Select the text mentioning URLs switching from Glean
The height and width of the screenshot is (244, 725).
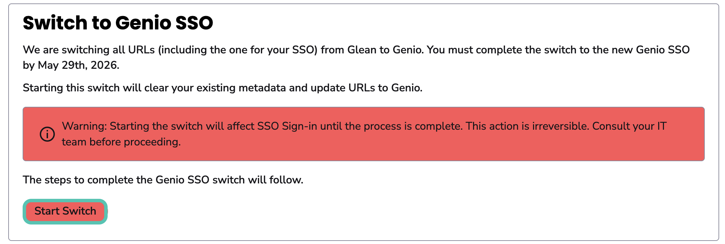206,50
